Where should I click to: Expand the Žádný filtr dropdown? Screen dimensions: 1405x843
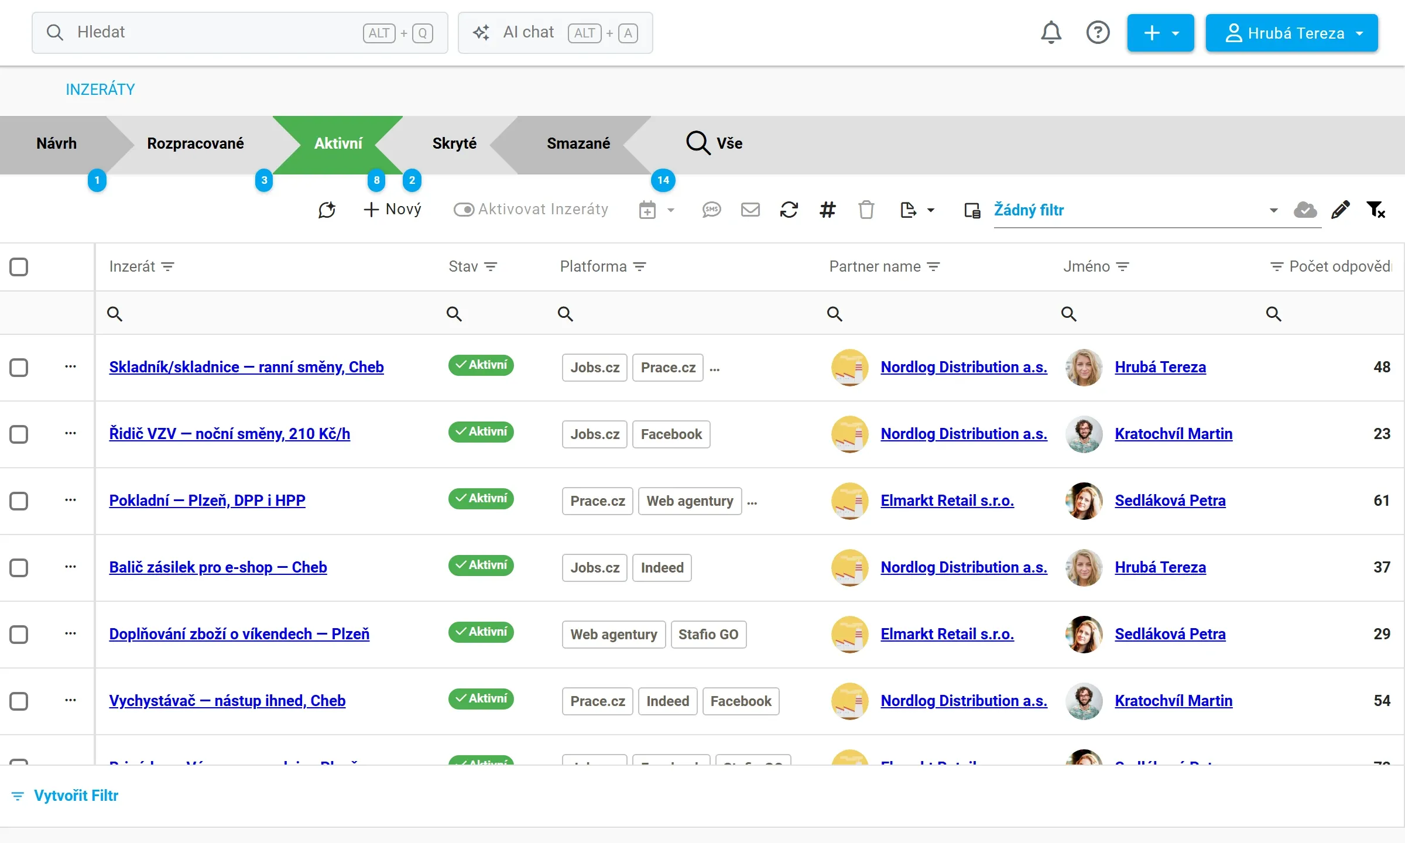coord(1273,210)
